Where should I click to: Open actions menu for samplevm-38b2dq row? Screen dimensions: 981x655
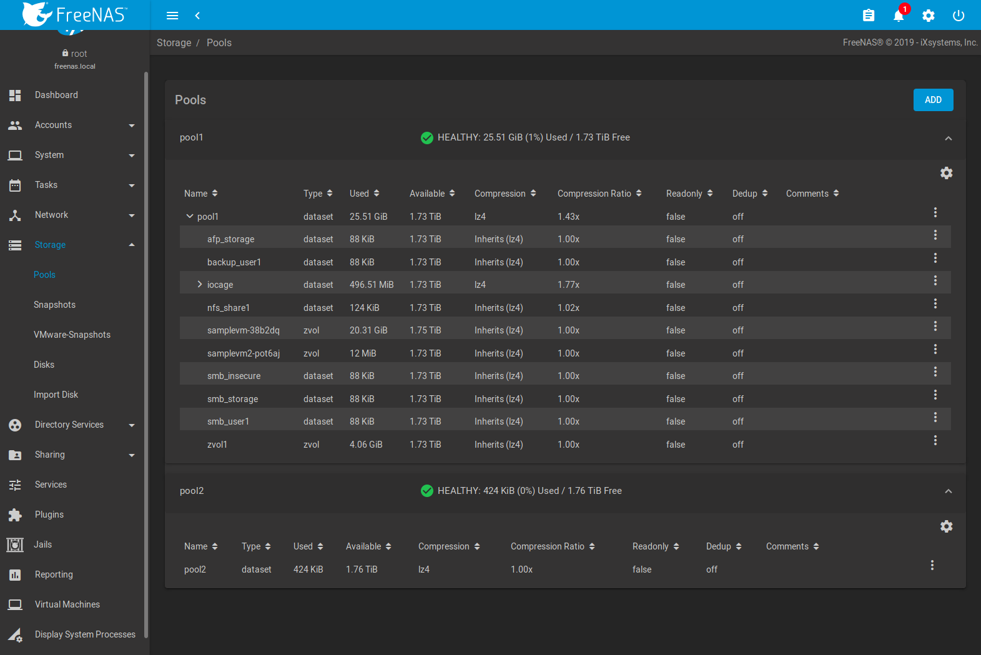click(x=935, y=326)
